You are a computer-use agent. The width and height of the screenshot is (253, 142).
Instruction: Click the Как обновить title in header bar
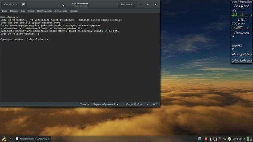pos(80,4)
